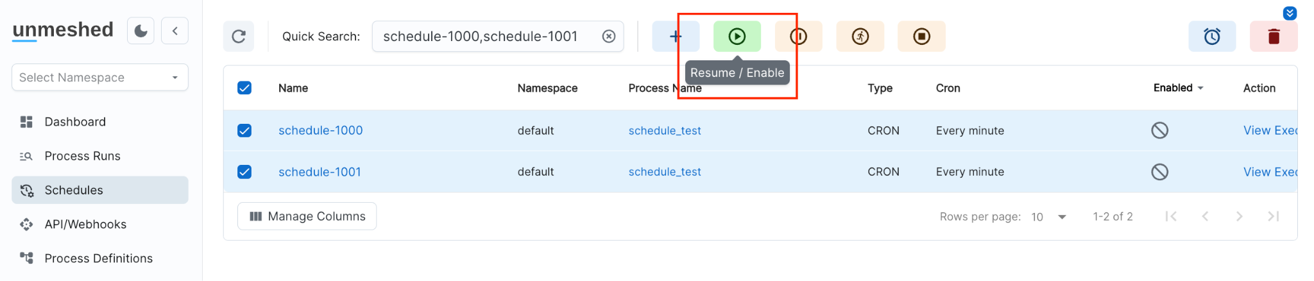The image size is (1314, 281).
Task: Click the Manage Columns button
Action: tap(307, 216)
